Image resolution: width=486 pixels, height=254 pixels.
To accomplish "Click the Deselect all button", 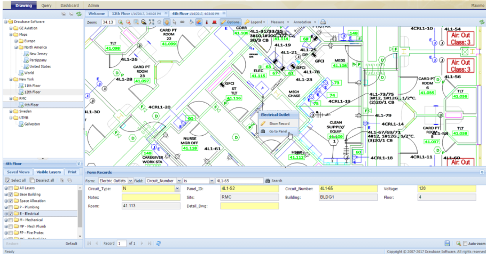I will pos(42,180).
